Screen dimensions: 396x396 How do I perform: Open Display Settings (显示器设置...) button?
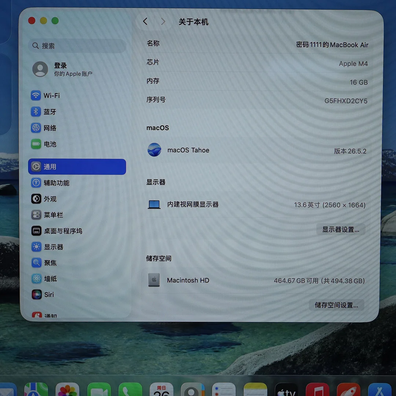[x=340, y=229]
